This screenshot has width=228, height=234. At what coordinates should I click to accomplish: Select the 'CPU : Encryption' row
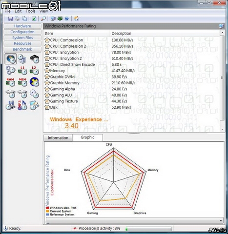point(132,52)
